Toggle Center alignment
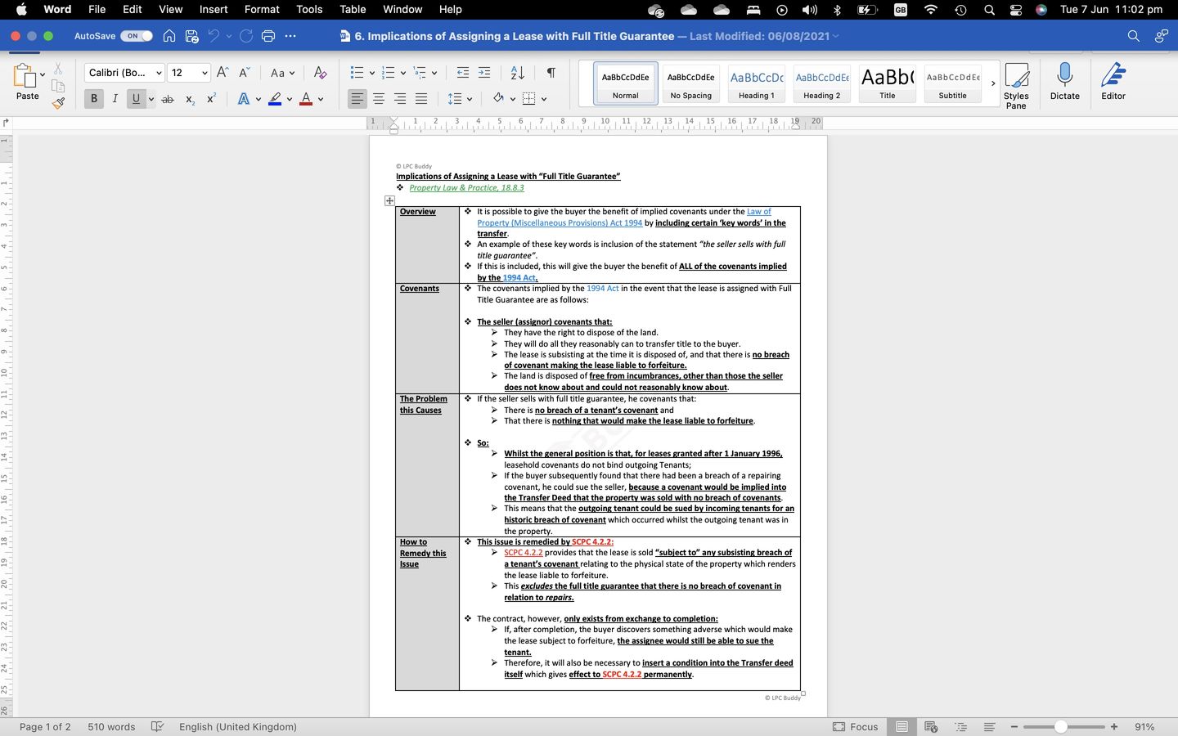This screenshot has height=736, width=1178. (x=379, y=99)
